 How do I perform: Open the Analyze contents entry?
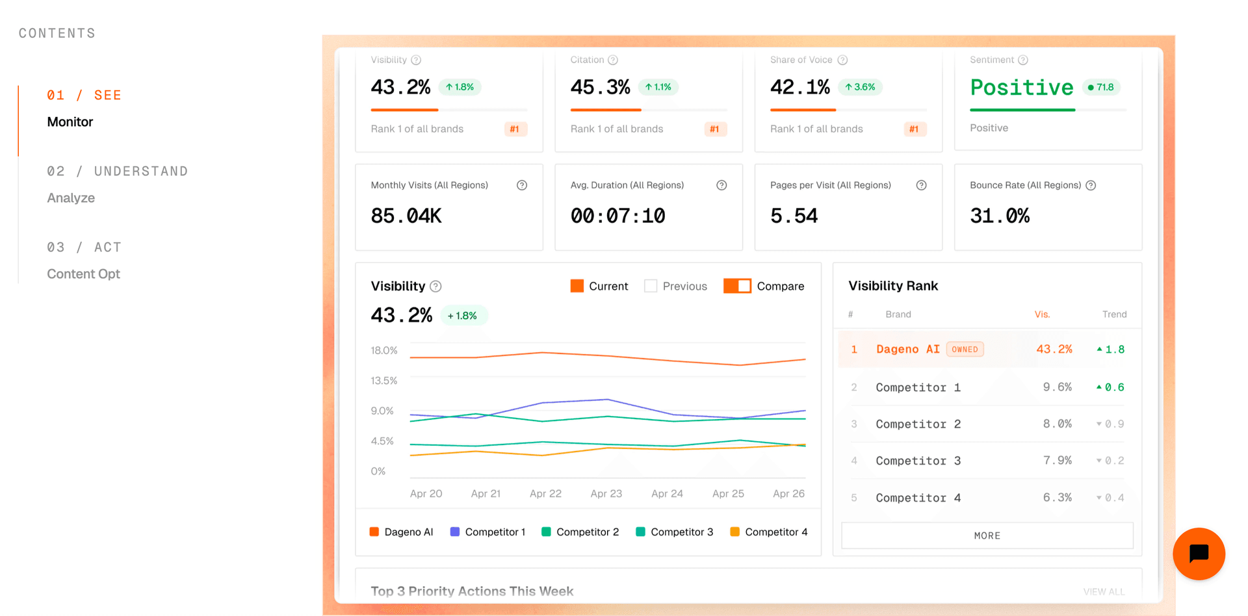pos(71,198)
